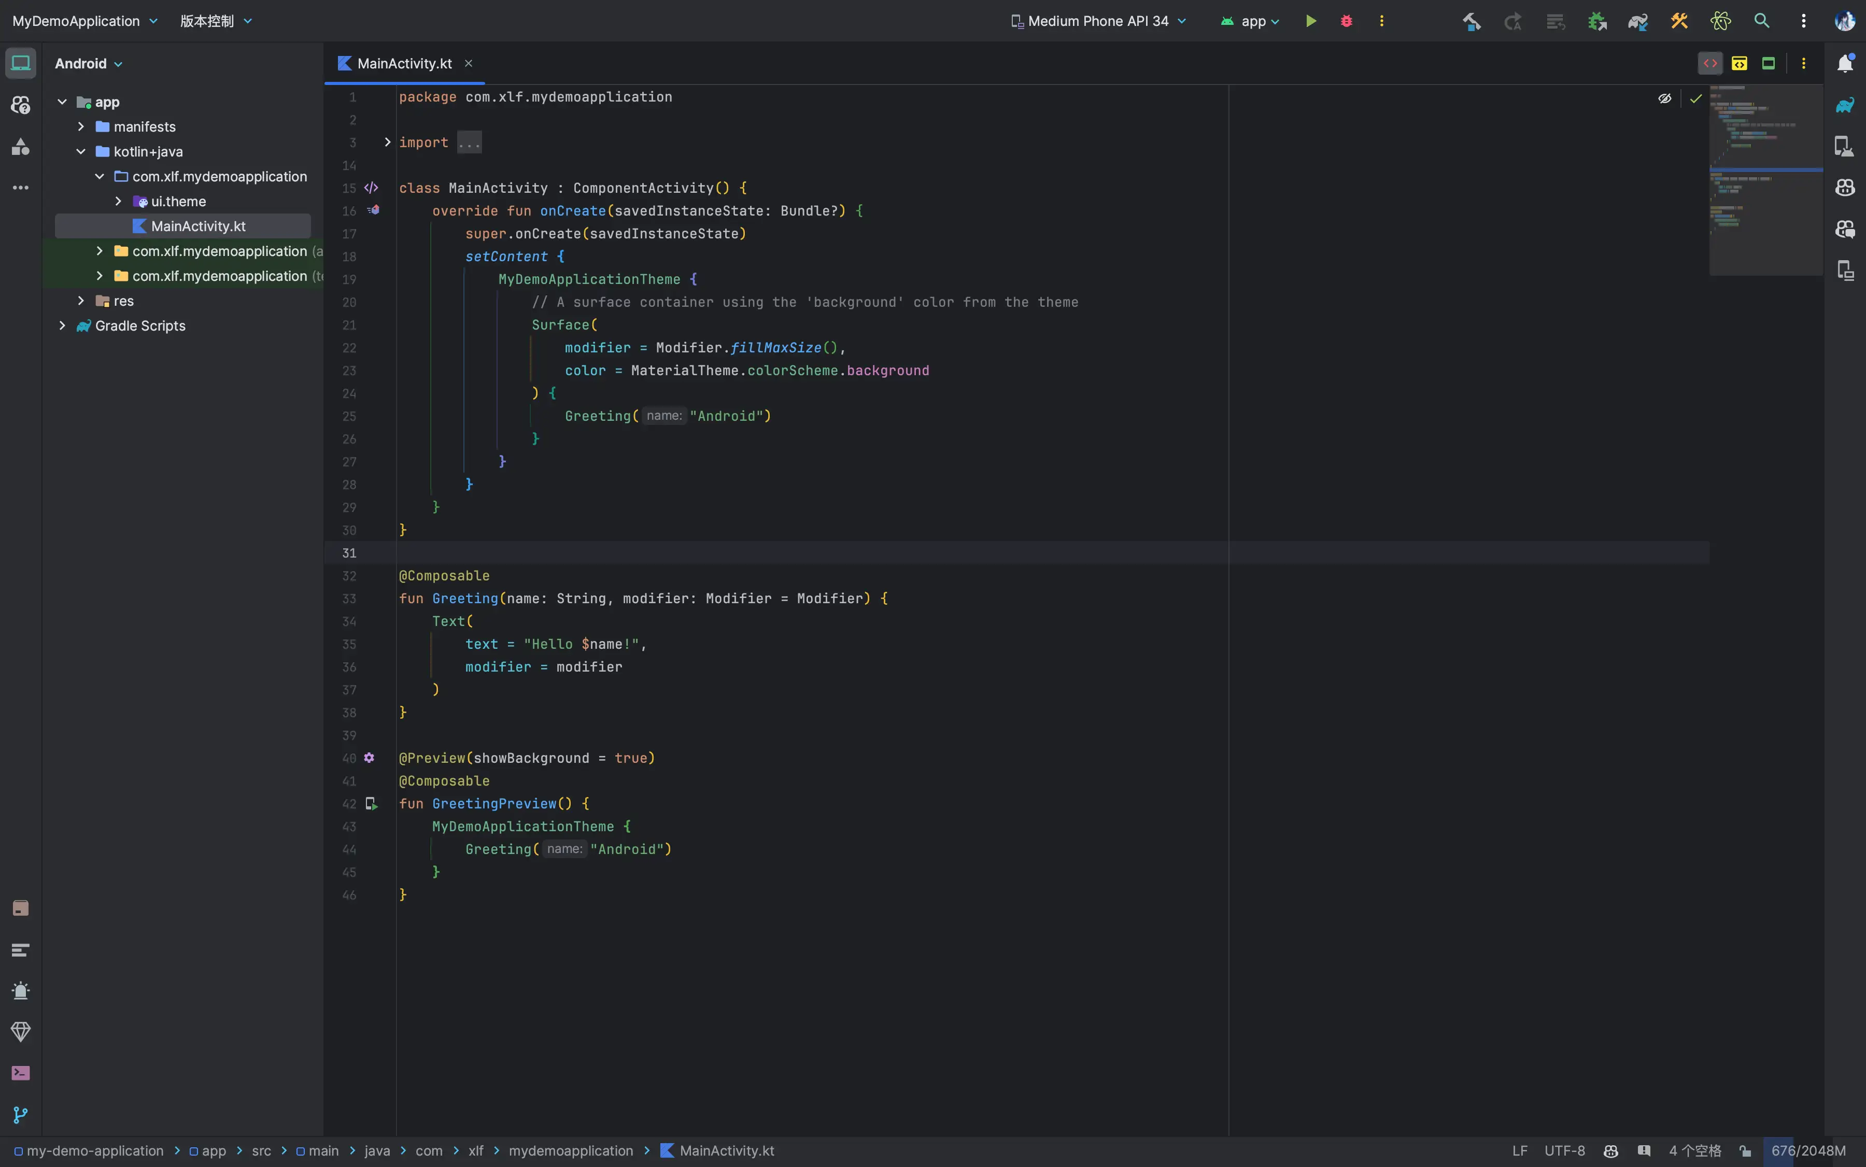
Task: Switch editor to Split view
Action: point(1740,63)
